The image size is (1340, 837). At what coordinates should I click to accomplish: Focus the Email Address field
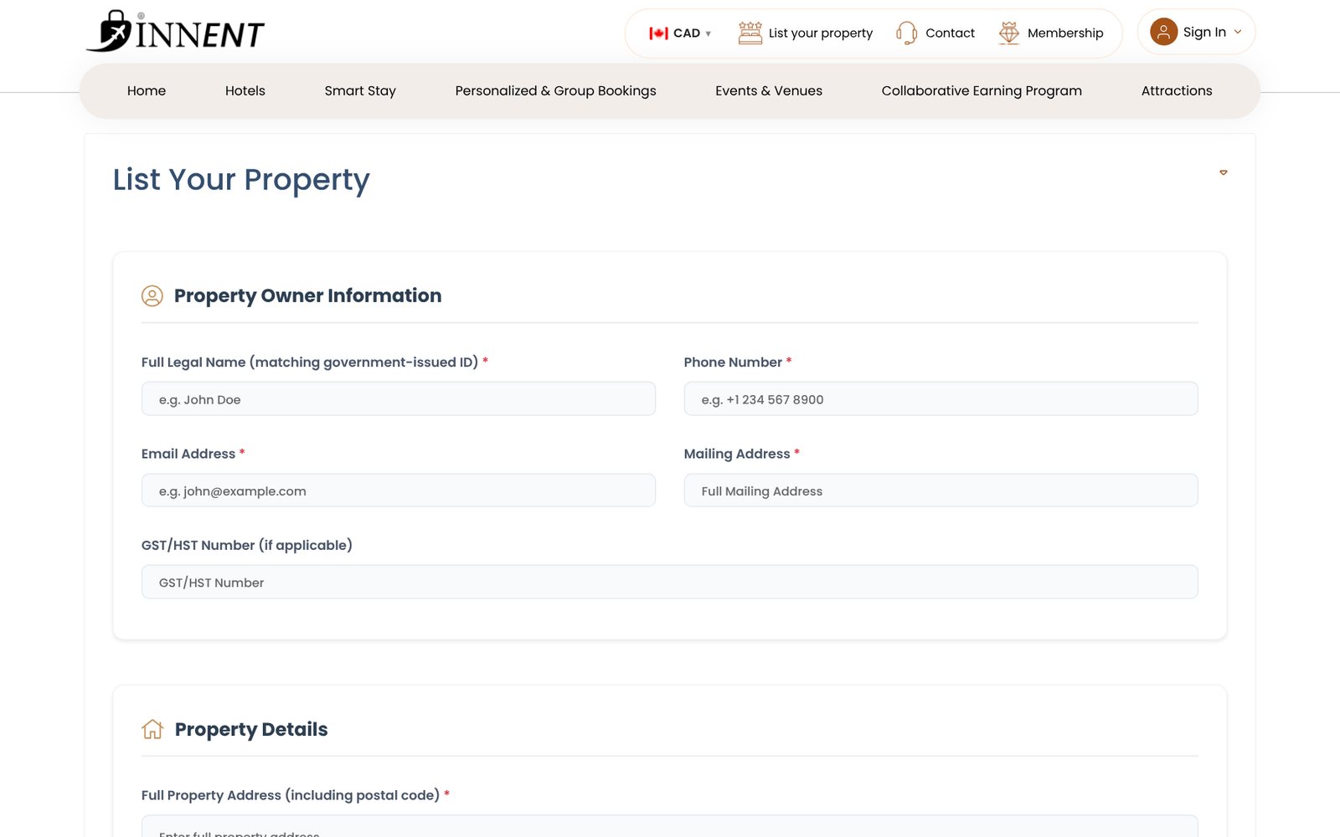[399, 490]
